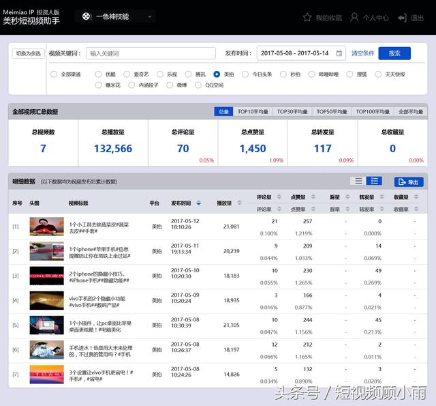Switch to detailed list view icon
This screenshot has height=406, width=436.
(x=374, y=182)
